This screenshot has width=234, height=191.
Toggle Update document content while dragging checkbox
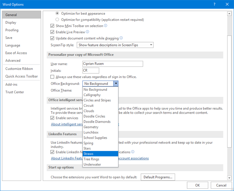click(x=52, y=38)
